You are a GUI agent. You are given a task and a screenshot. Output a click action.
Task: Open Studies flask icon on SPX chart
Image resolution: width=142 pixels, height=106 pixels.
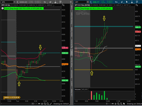click(55, 2)
